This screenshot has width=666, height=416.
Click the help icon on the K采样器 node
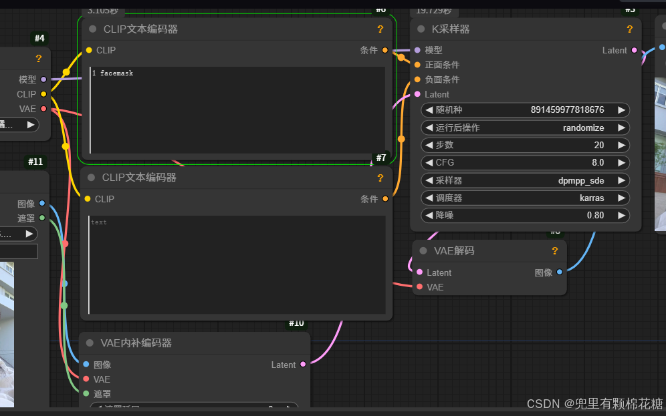tap(629, 29)
